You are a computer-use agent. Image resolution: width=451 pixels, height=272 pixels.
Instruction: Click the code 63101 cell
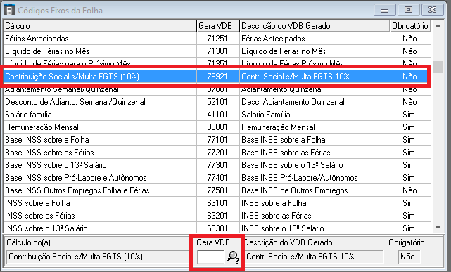coord(218,203)
